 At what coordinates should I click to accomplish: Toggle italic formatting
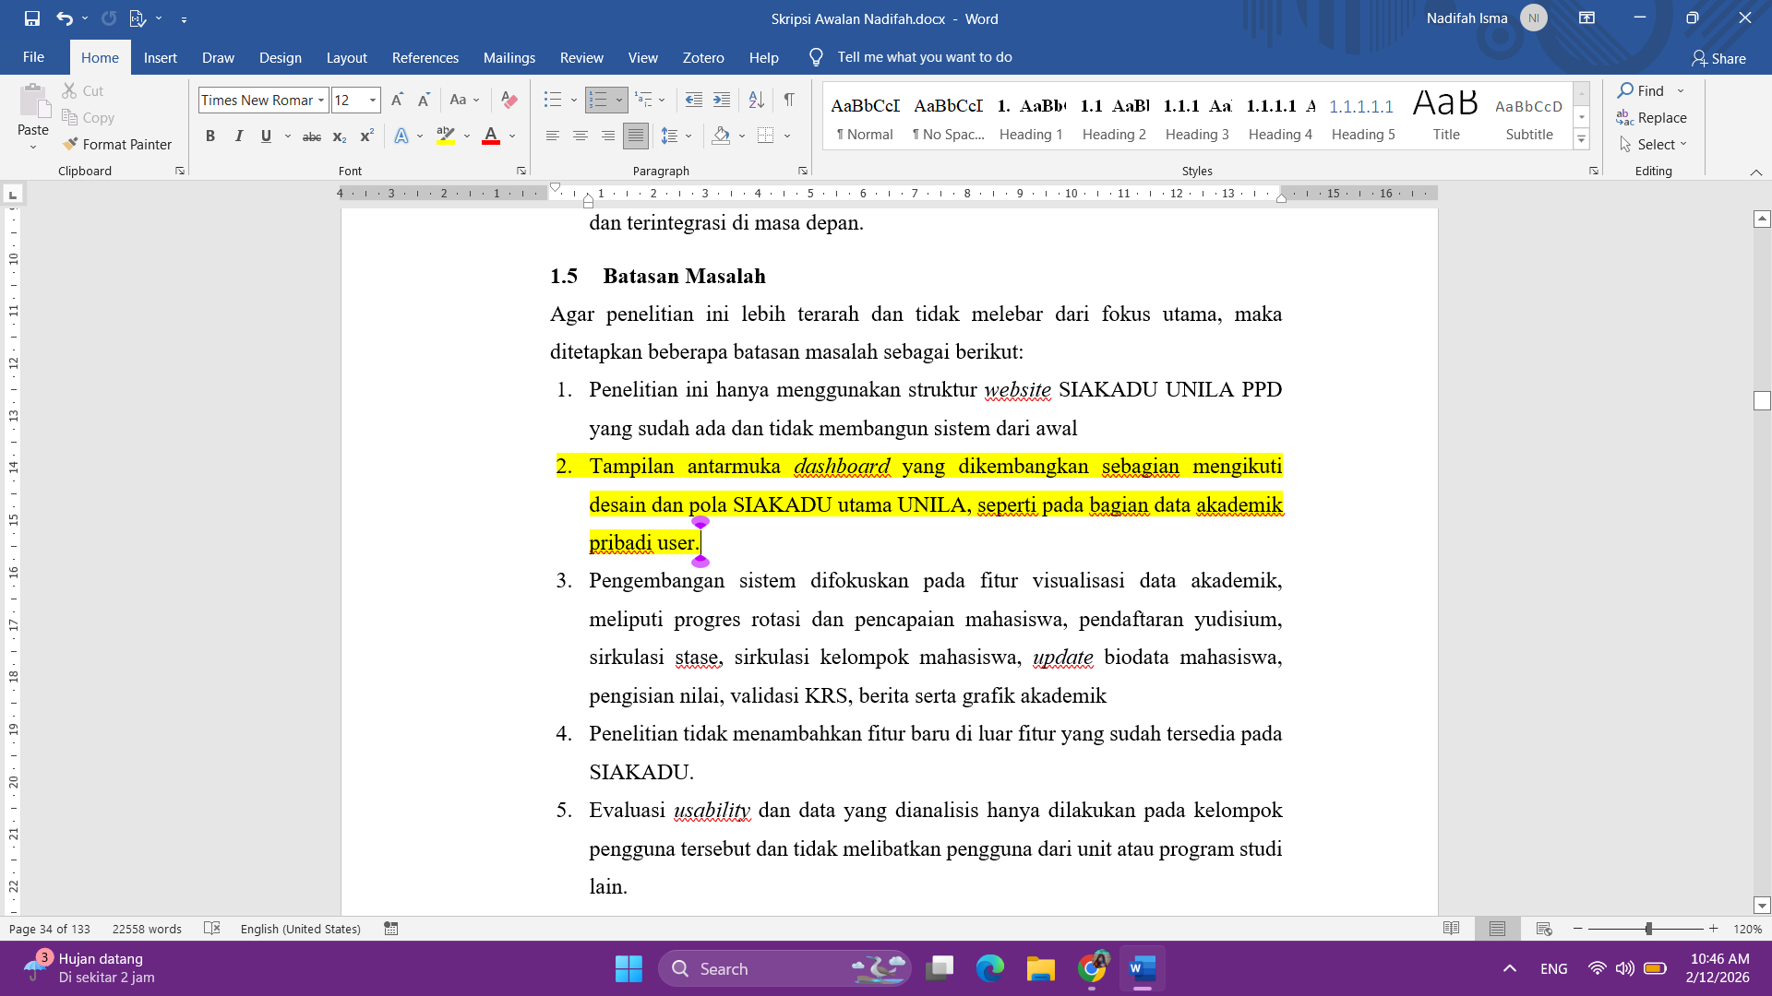(x=238, y=136)
